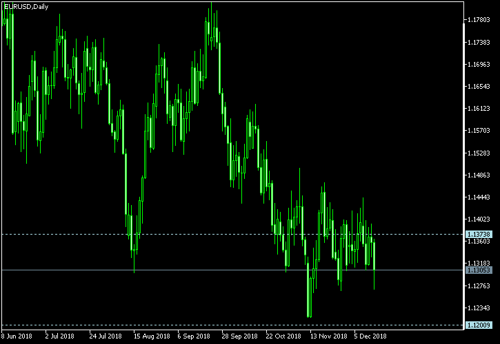Click the 1.14443 price scale value

pos(479,197)
